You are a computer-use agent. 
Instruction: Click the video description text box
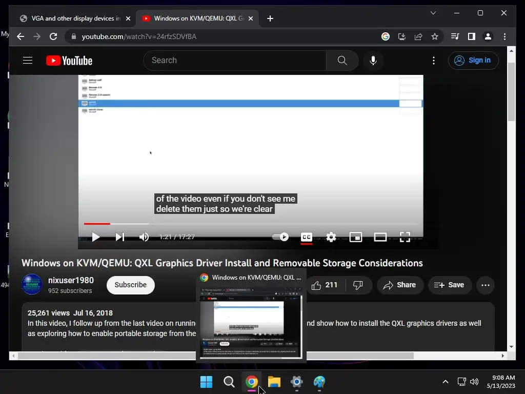[258, 327]
